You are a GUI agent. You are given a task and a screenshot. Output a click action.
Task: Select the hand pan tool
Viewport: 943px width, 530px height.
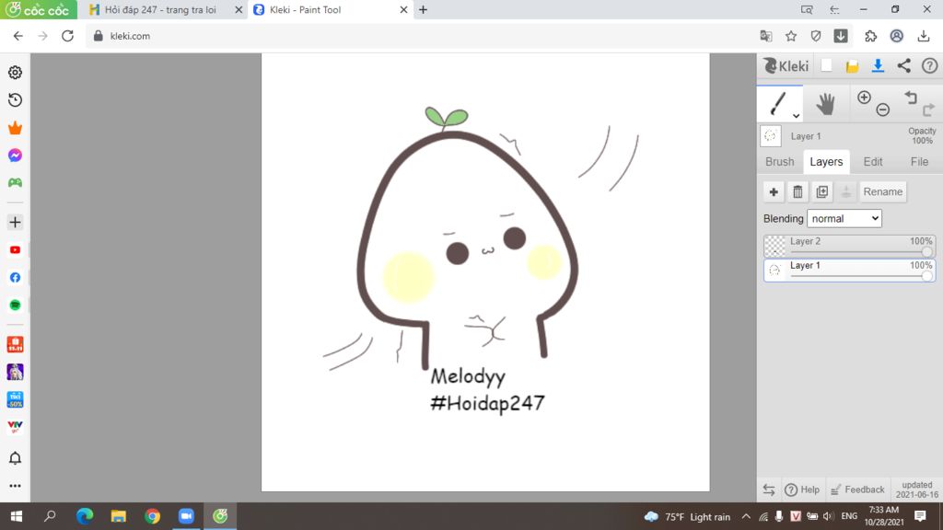(x=826, y=104)
